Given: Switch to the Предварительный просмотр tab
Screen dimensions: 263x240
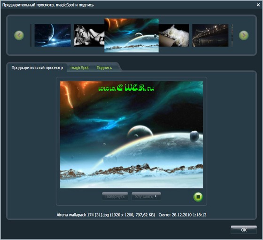Looking at the screenshot, I should click(37, 68).
